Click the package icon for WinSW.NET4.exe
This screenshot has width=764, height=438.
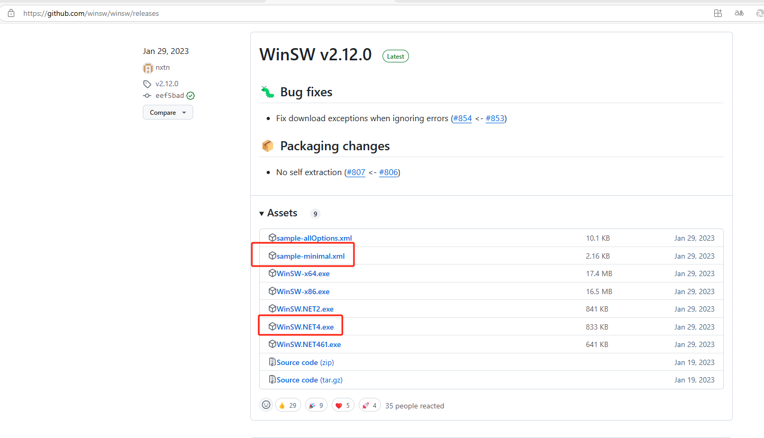(272, 327)
